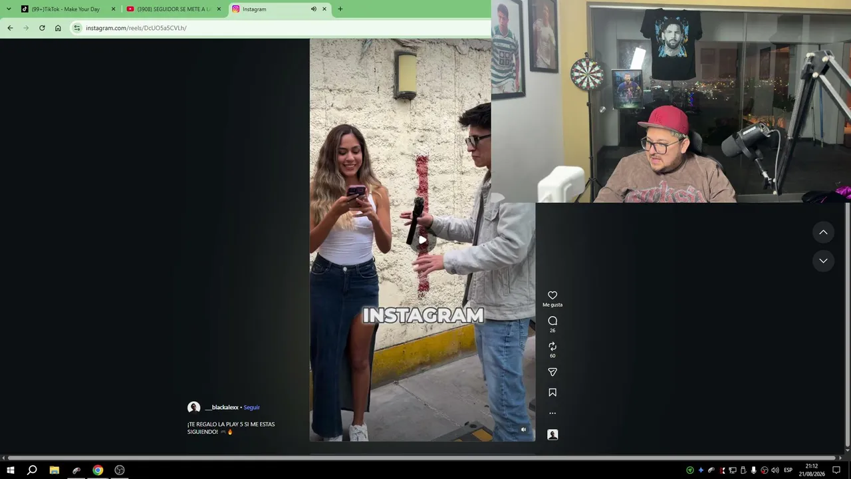Open Google Chrome from the taskbar

(98, 470)
